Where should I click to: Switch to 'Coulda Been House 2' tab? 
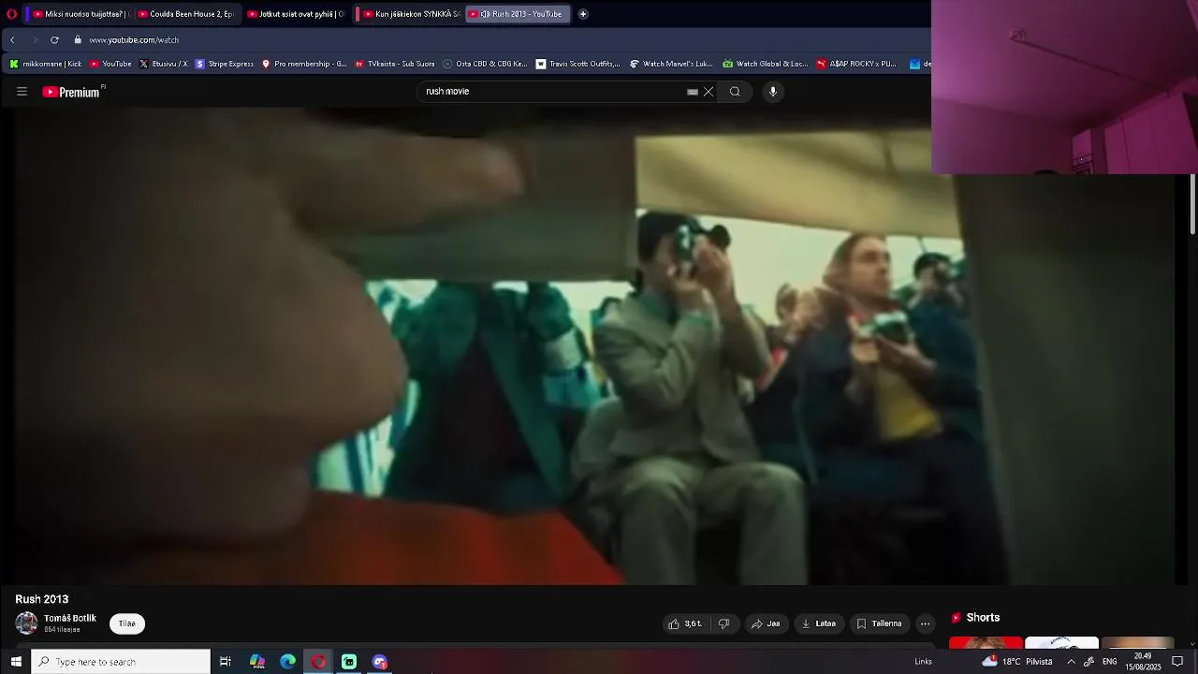click(x=187, y=14)
